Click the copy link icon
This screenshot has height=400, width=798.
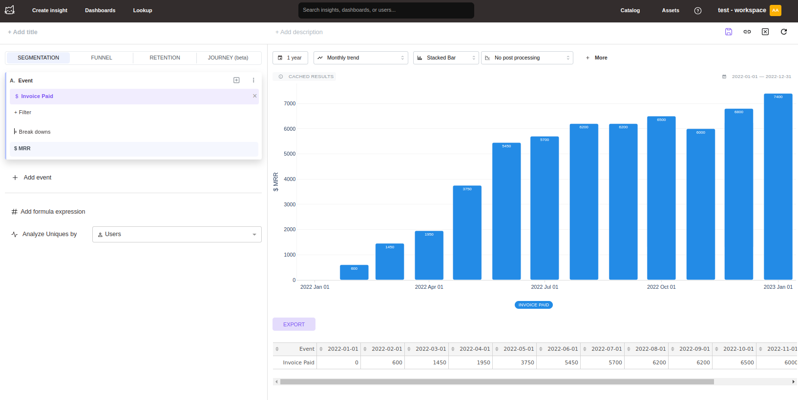747,32
